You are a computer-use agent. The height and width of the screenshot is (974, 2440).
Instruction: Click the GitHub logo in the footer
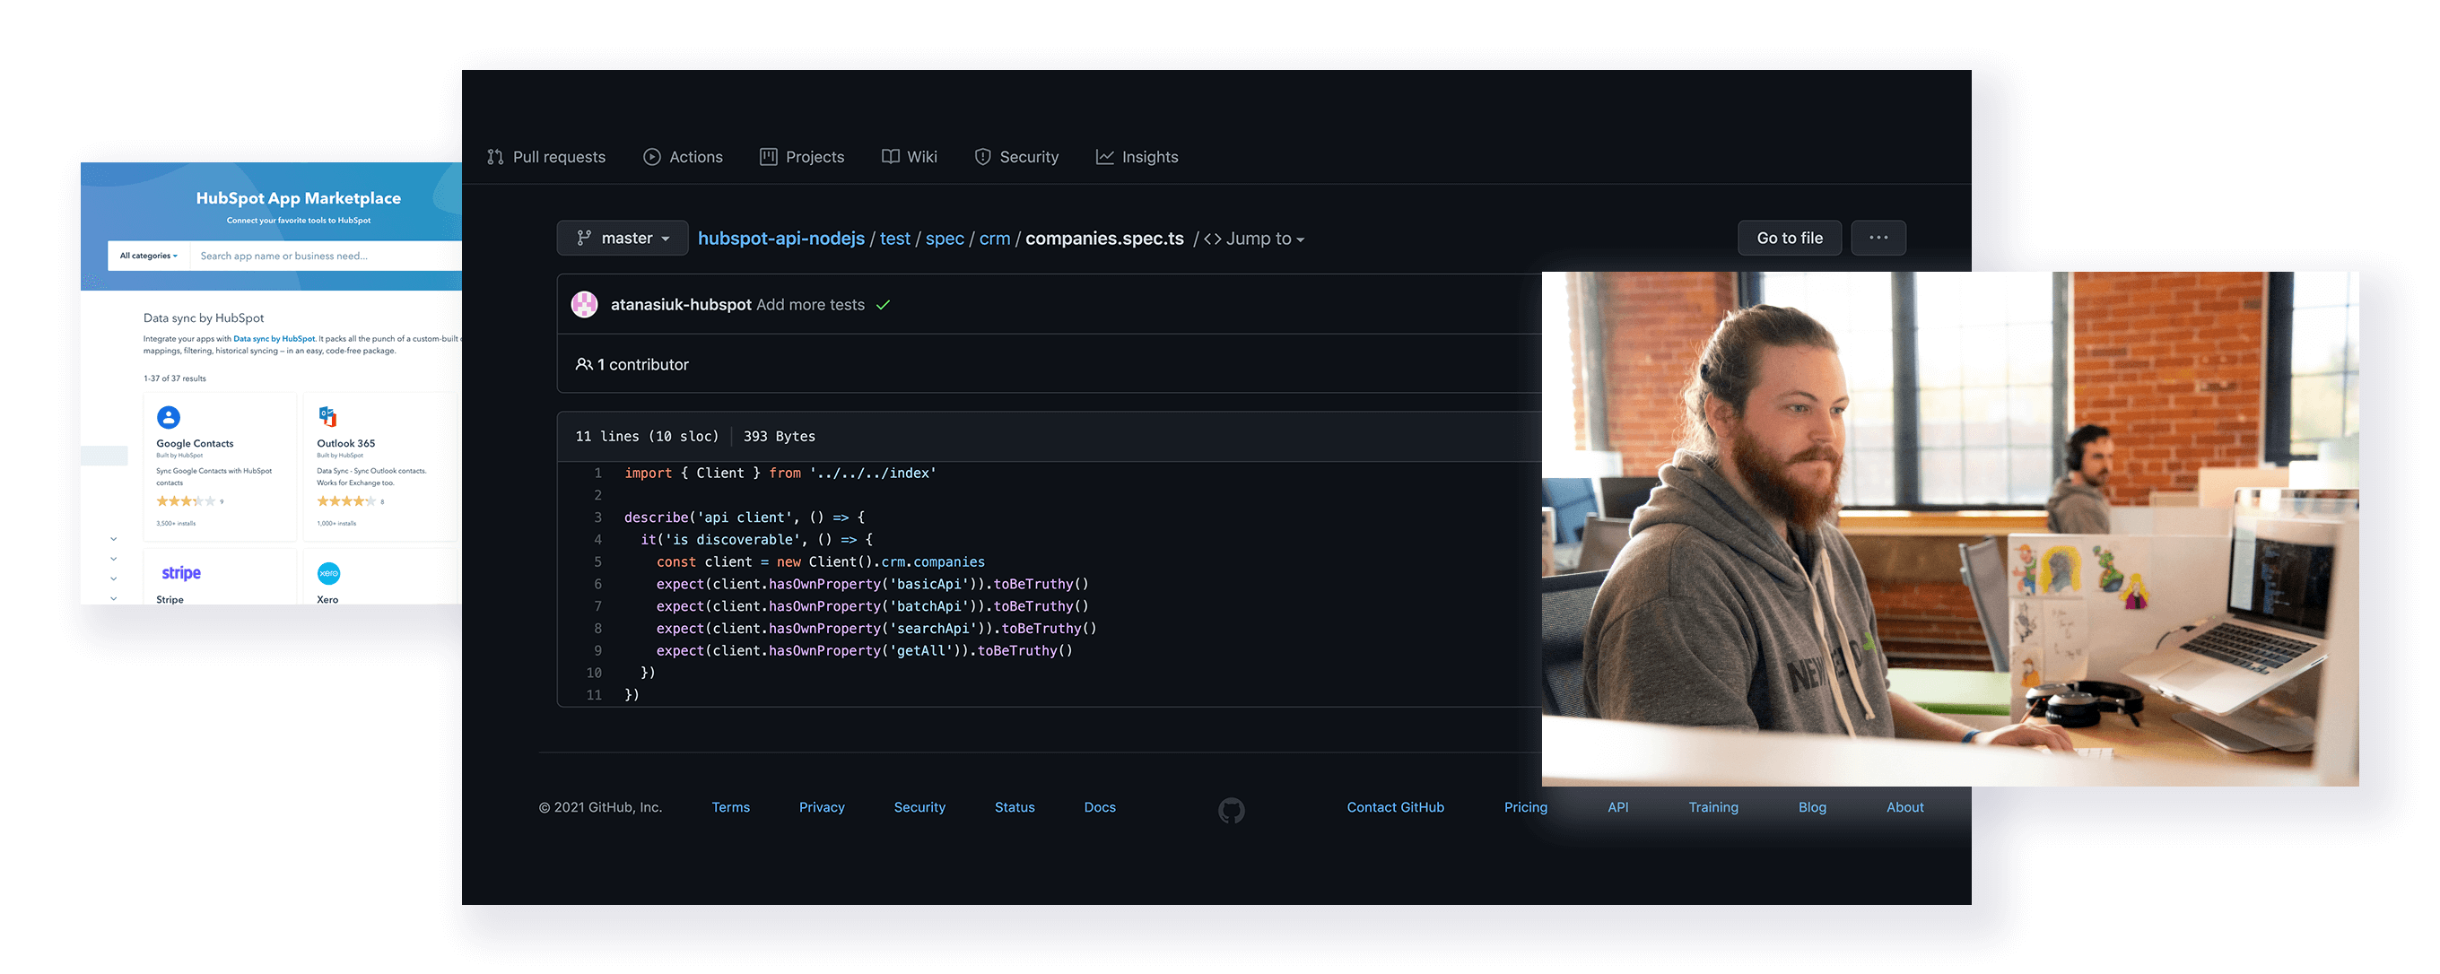[1232, 810]
